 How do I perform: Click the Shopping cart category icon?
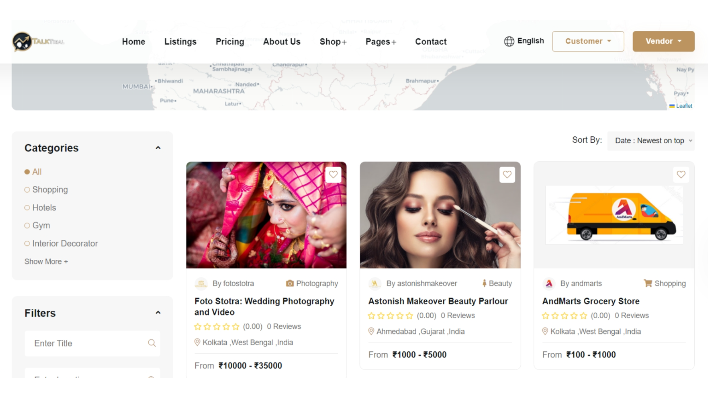(648, 283)
